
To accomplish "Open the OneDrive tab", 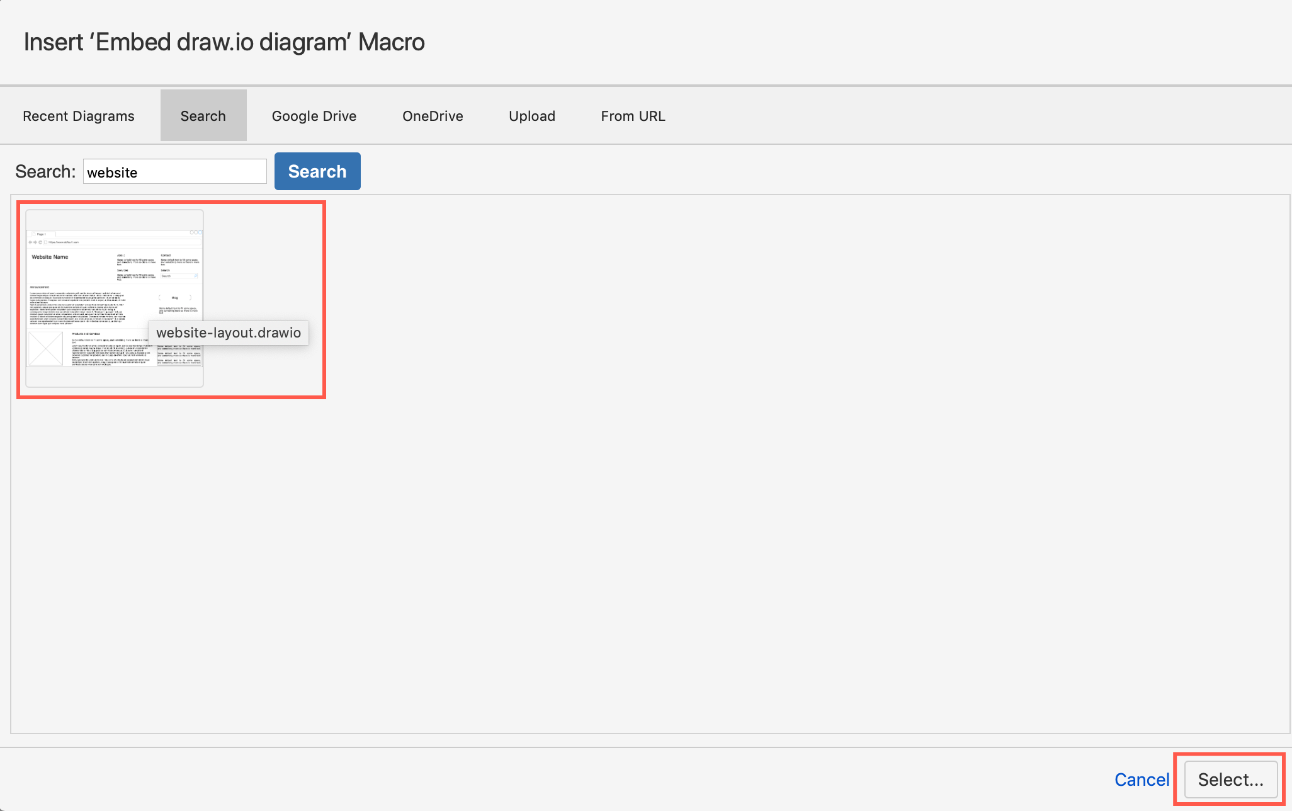I will (x=433, y=115).
